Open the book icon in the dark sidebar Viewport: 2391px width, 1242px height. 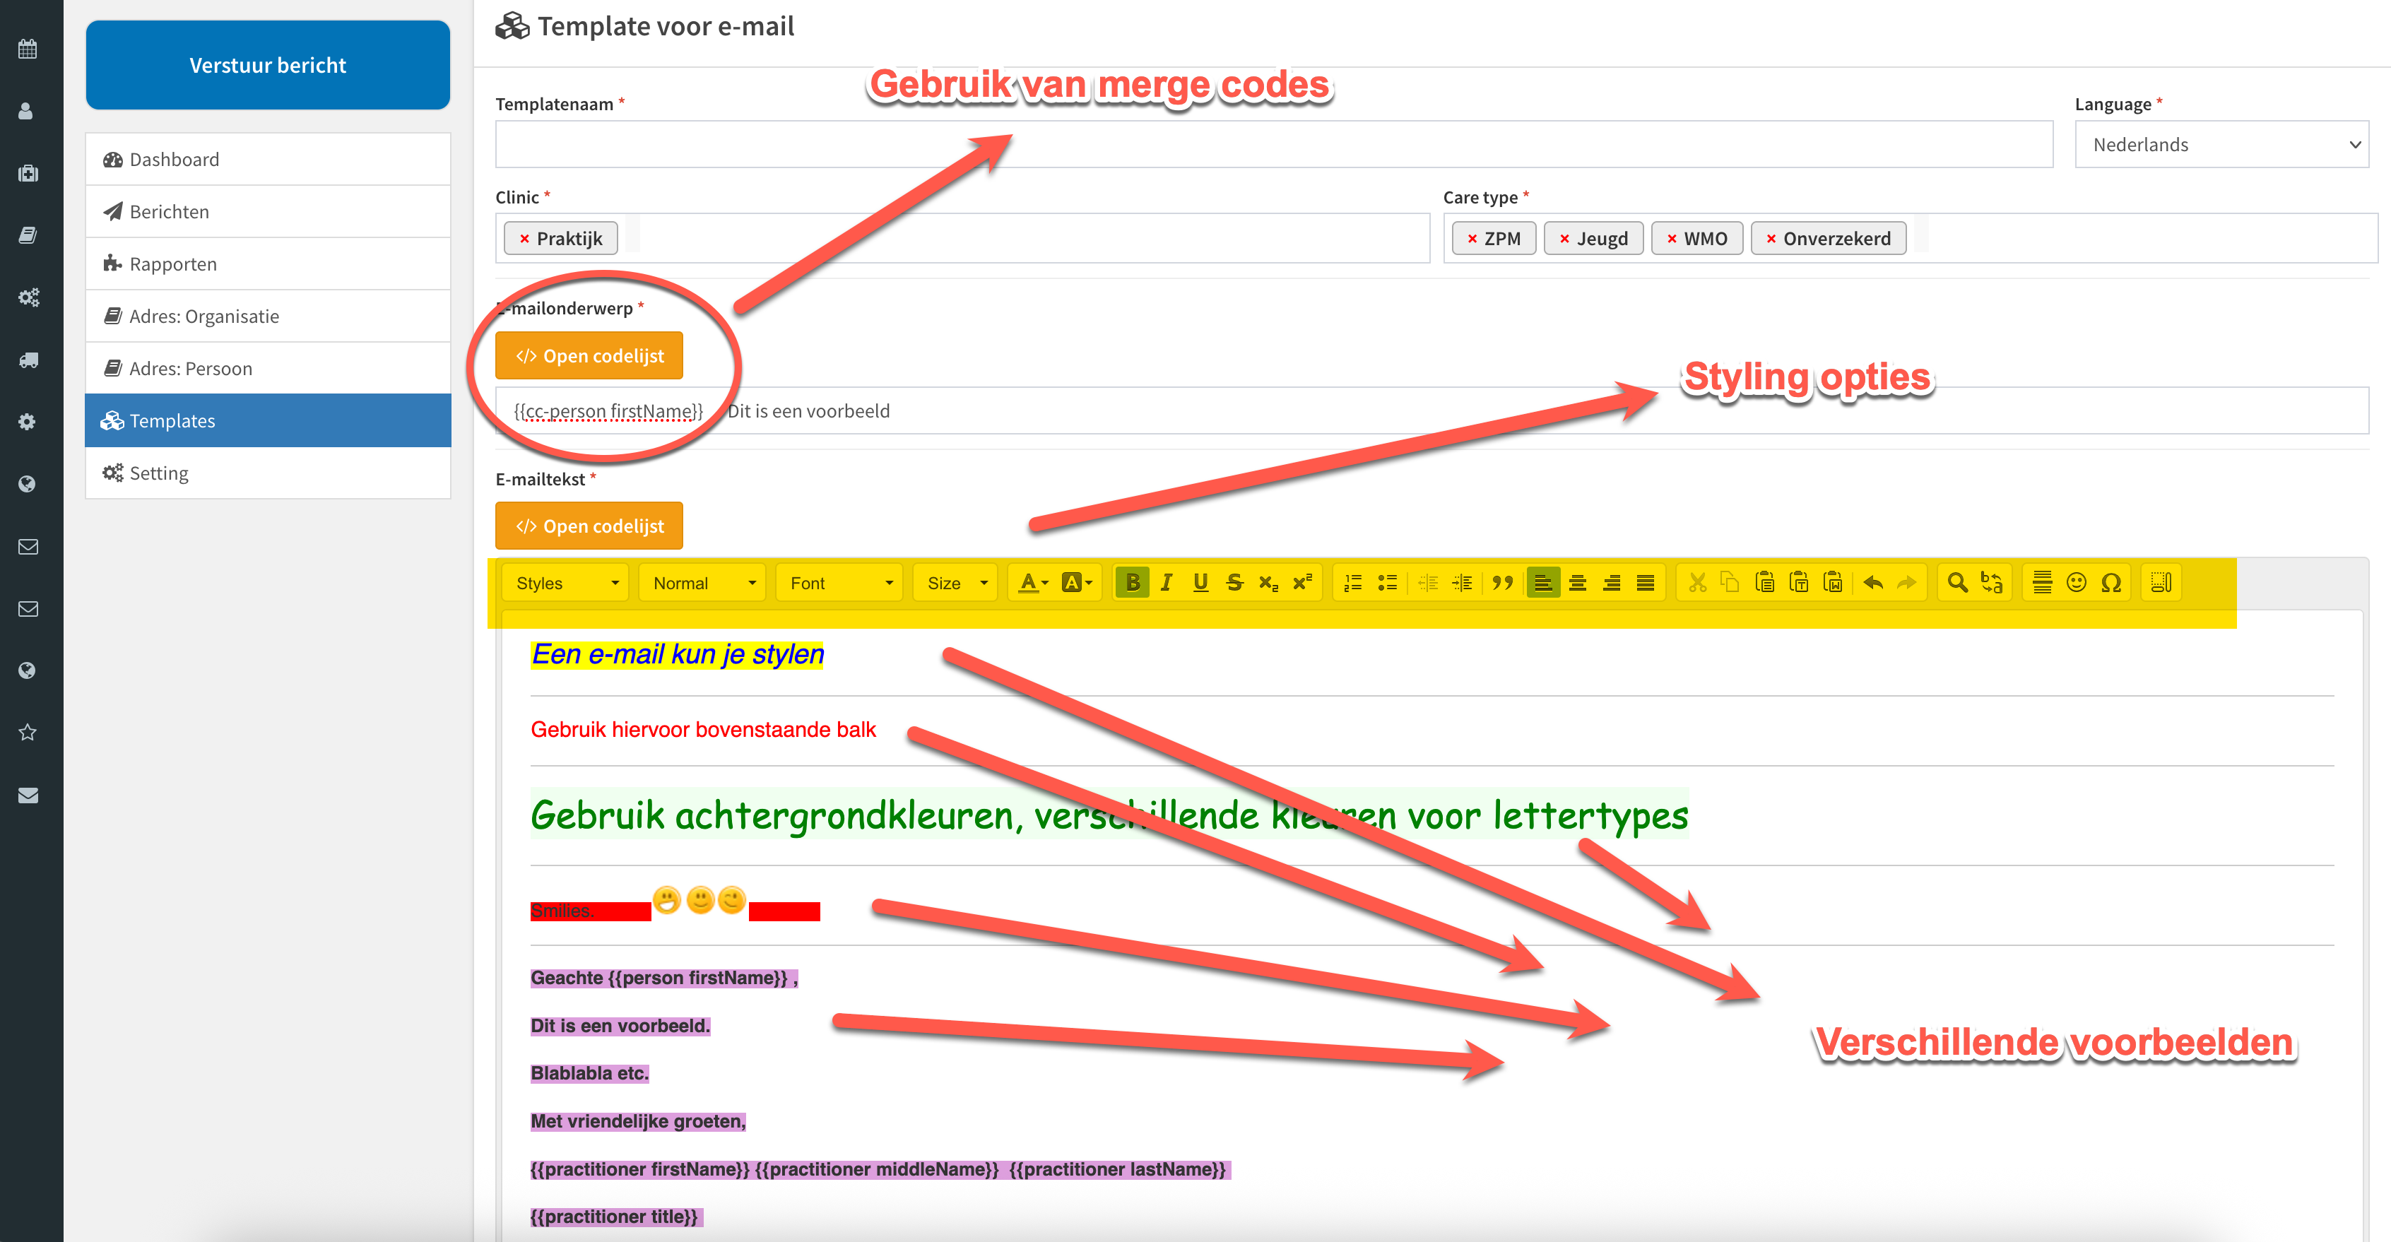pyautogui.click(x=28, y=236)
